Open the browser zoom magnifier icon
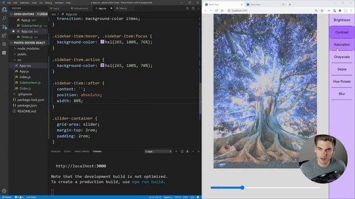Viewport: 355px width, 199px height. pos(316,11)
